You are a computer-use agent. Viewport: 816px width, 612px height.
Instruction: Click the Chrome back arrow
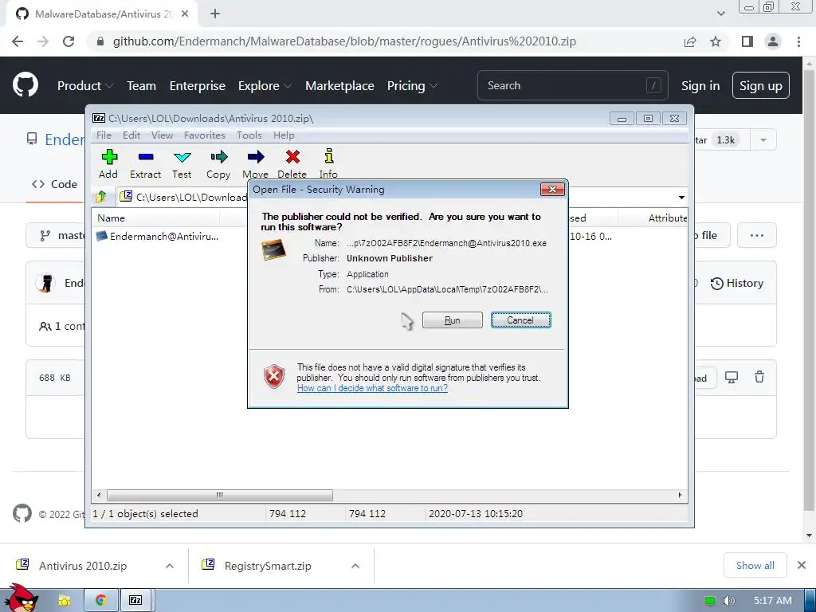point(18,41)
